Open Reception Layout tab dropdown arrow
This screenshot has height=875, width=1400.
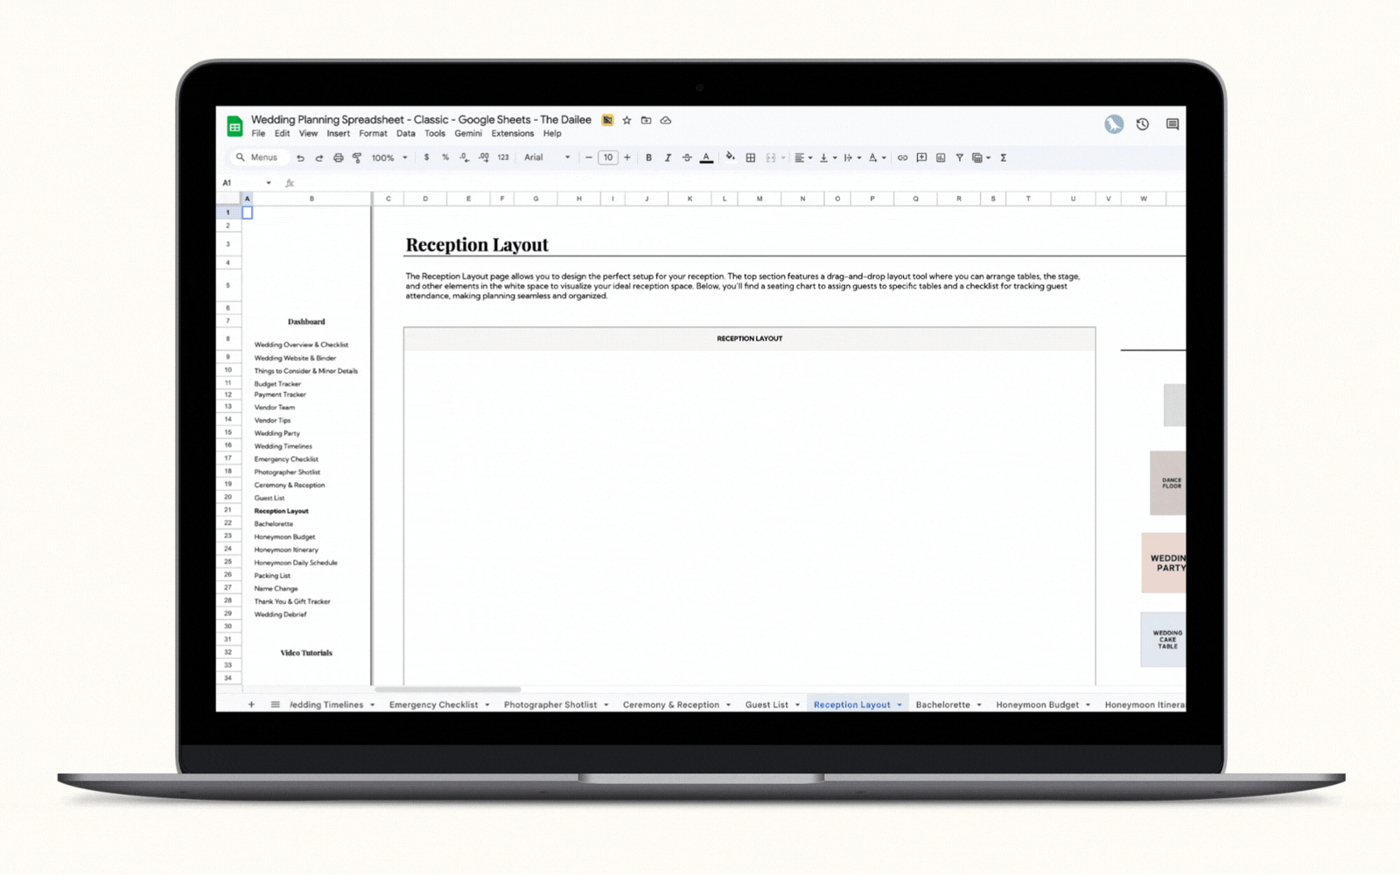[x=899, y=705]
